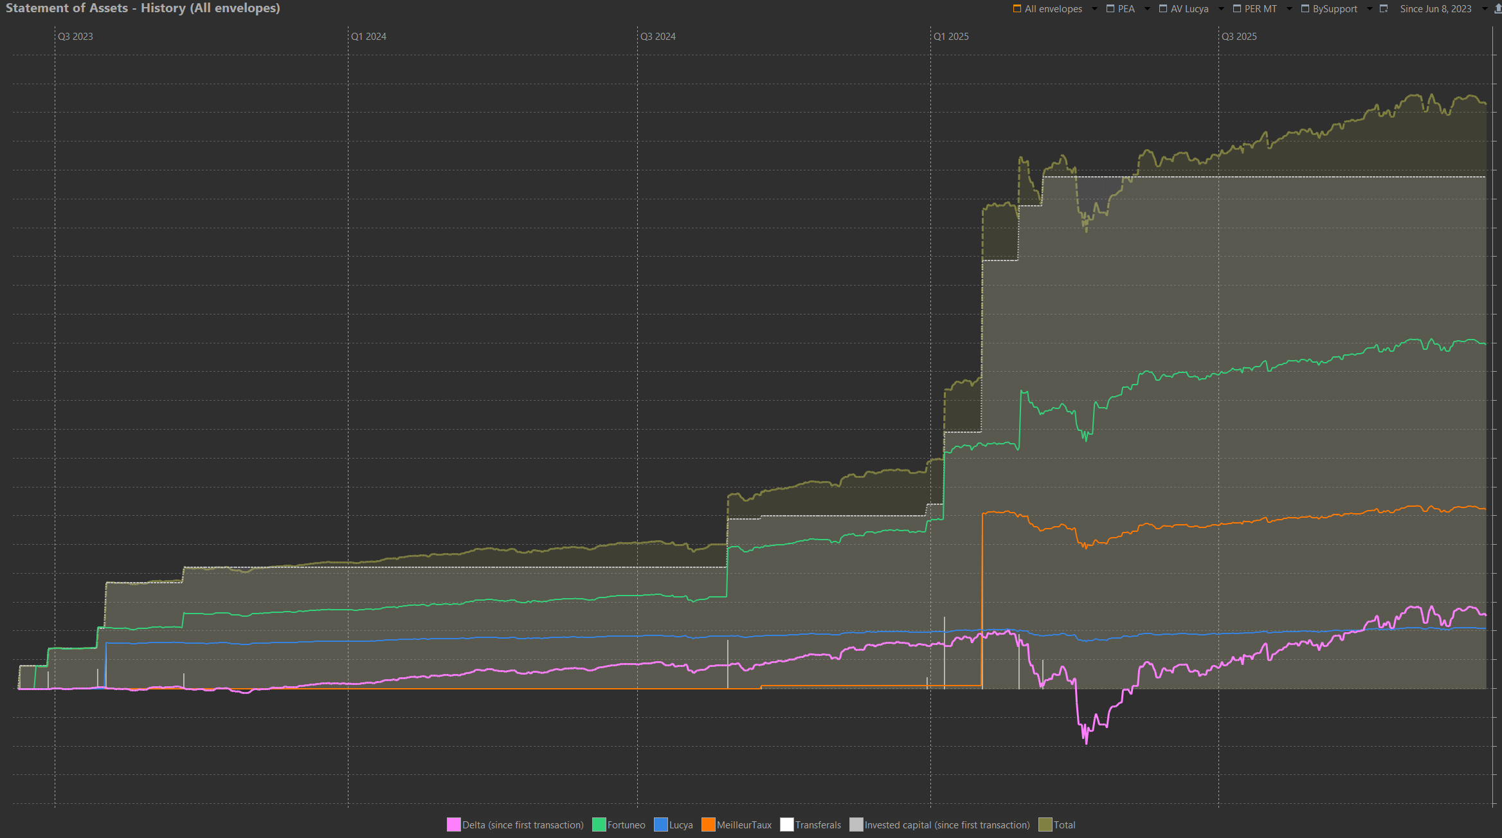Expand the All envelopes dropdown arrow
Screen dimensions: 1502x838
click(x=1094, y=9)
